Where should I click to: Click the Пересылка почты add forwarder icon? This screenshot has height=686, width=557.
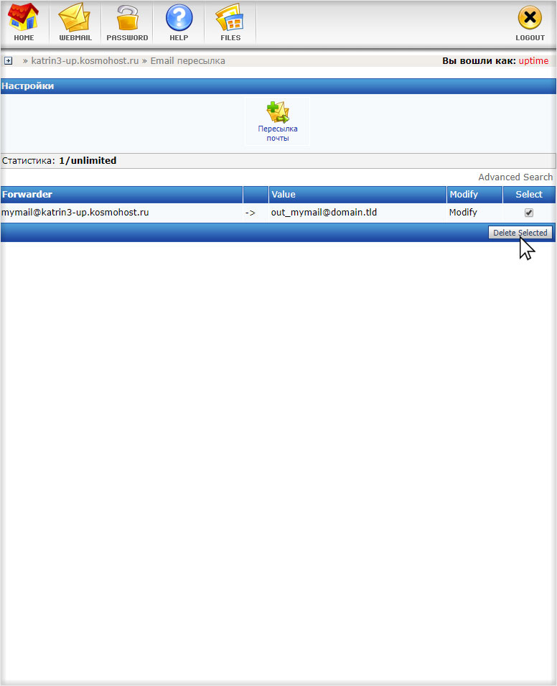click(278, 112)
